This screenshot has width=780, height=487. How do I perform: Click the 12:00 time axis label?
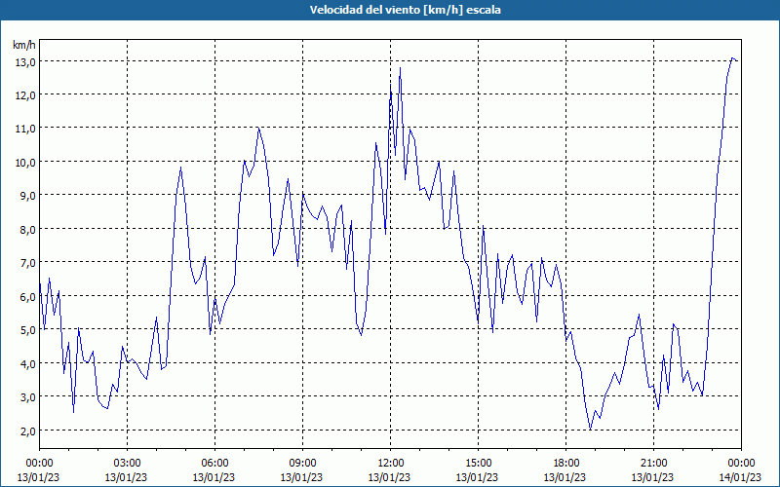tap(389, 464)
